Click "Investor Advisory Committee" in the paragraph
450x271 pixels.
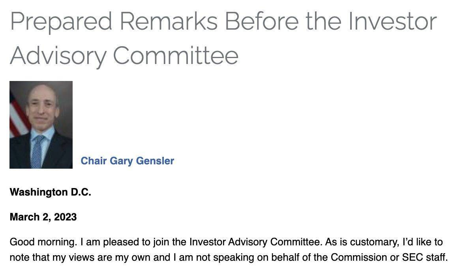point(254,242)
